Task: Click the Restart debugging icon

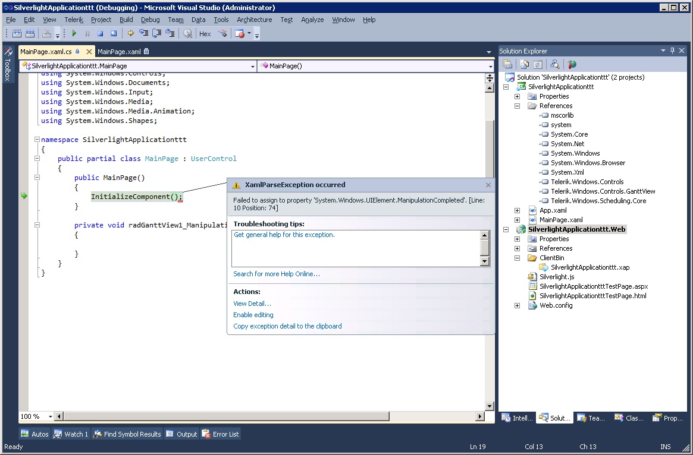Action: [x=113, y=34]
